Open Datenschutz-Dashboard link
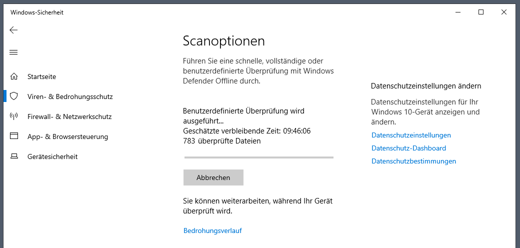Image resolution: width=520 pixels, height=248 pixels. click(408, 148)
